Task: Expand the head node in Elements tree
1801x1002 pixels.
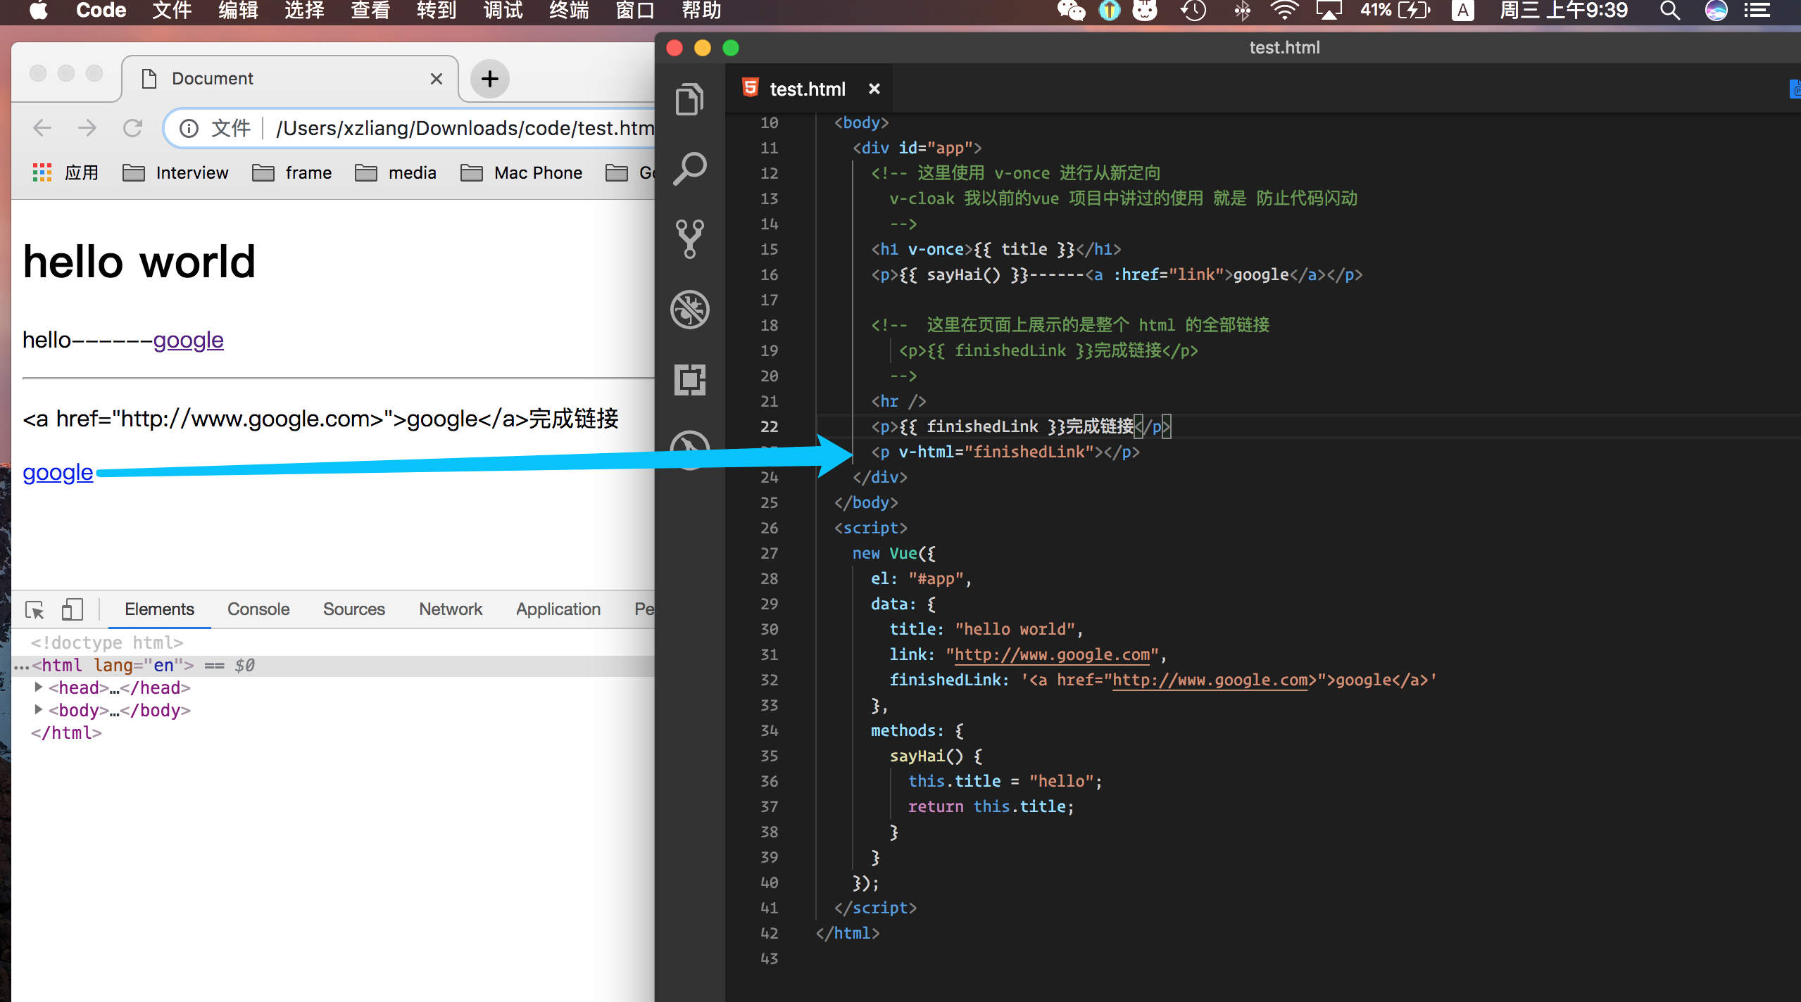Action: pyautogui.click(x=39, y=687)
